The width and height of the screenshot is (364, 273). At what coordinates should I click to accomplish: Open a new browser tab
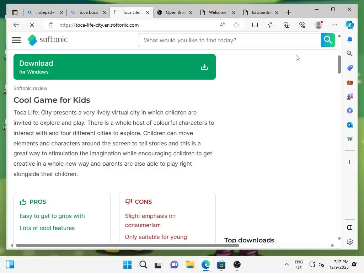pyautogui.click(x=288, y=12)
